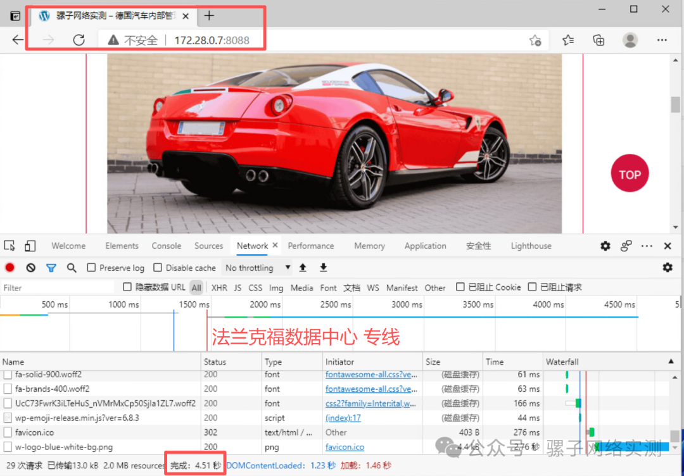
Task: Sort by the Waterfall column arrow
Action: (x=671, y=361)
